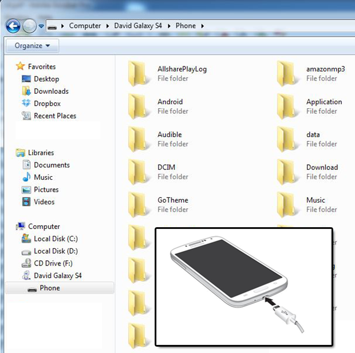
Task: Click the Documents library icon
Action: [x=26, y=165]
